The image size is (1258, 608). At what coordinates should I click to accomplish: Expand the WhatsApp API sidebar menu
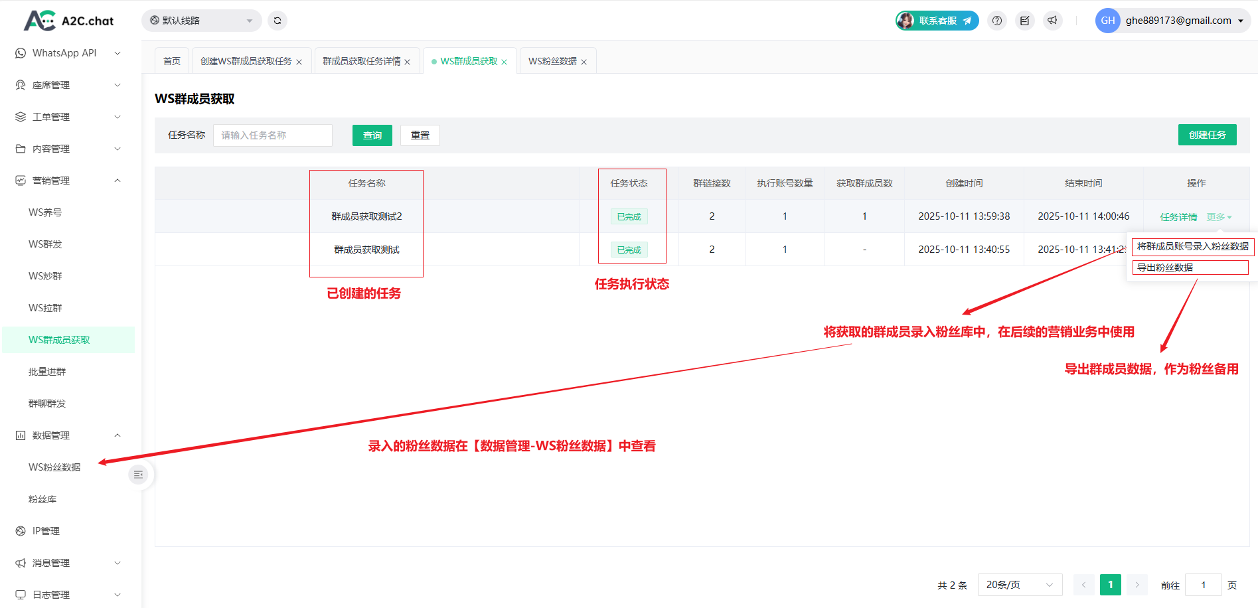(68, 53)
